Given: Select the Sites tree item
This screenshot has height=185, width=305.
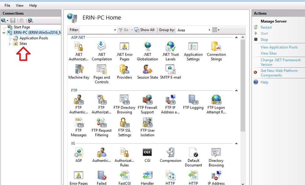Looking at the screenshot, I should pos(23,43).
